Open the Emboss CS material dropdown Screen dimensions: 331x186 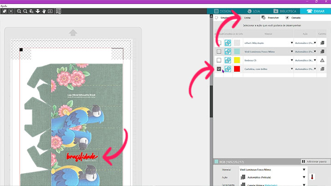pyautogui.click(x=292, y=60)
